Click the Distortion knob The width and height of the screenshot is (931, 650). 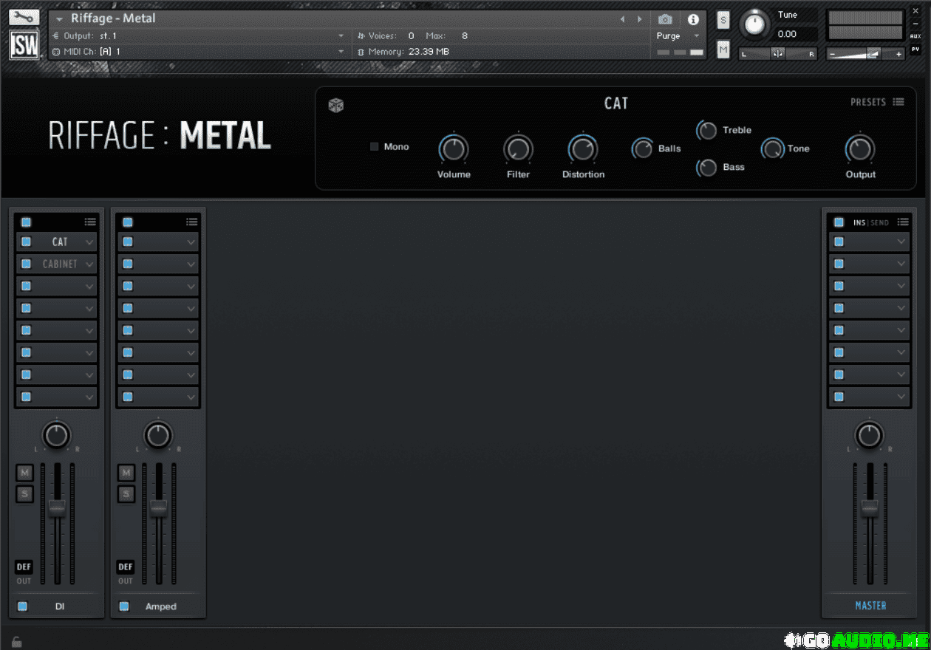pos(583,150)
